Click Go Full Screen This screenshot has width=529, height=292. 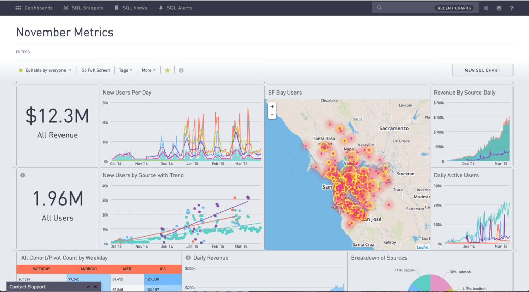coord(96,70)
